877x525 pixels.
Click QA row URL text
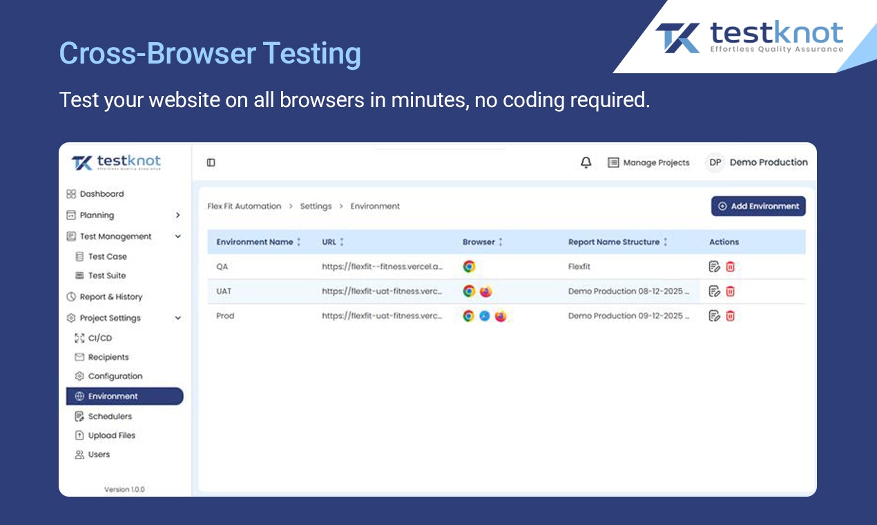[383, 267]
